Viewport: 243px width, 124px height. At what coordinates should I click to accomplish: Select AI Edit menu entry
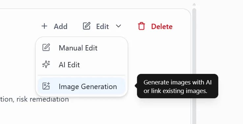(82, 64)
